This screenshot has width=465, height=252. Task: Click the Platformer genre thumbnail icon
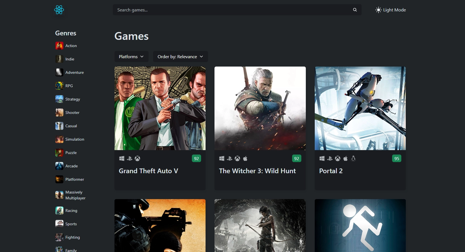[x=59, y=179]
